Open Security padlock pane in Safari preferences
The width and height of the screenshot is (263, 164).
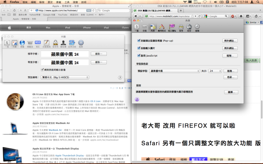click(55, 44)
